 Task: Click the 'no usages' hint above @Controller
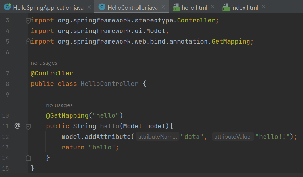click(x=44, y=63)
